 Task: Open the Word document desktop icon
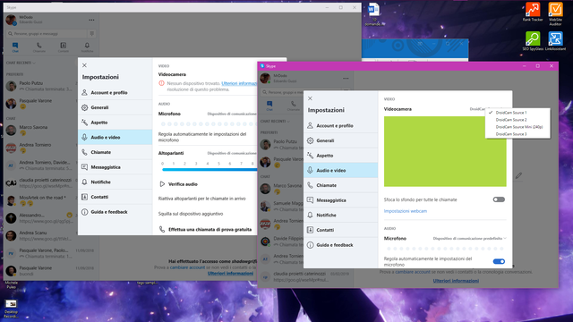[x=374, y=14]
